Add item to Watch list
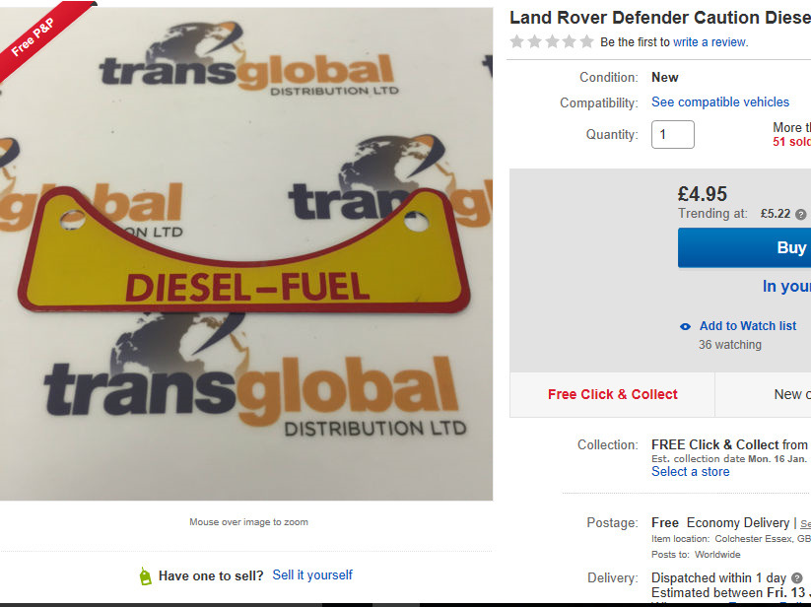This screenshot has width=811, height=607. (747, 326)
